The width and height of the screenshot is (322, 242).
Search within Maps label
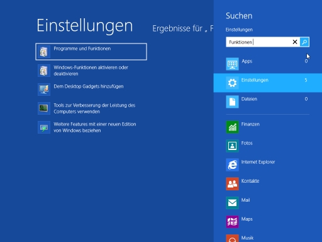247,219
